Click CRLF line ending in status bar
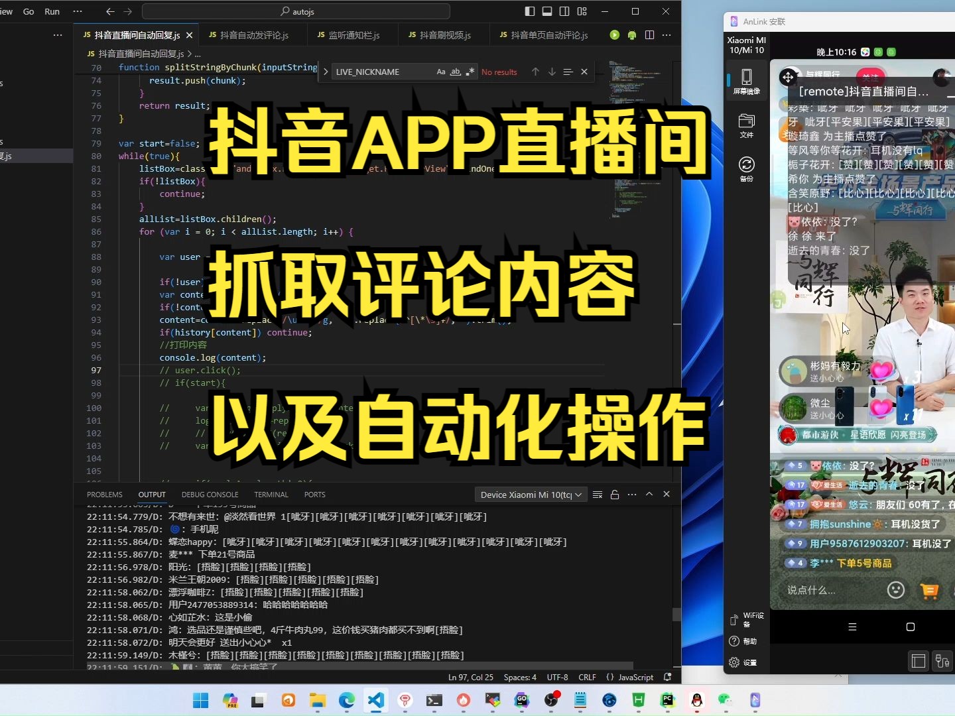 click(587, 678)
